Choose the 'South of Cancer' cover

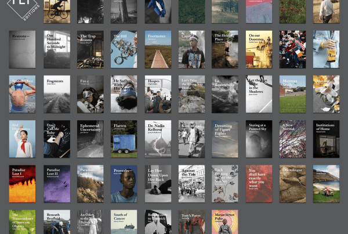tap(124, 222)
